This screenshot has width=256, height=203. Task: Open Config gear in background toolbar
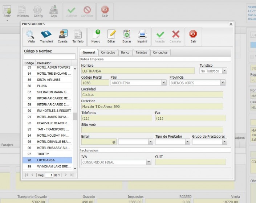(38, 11)
